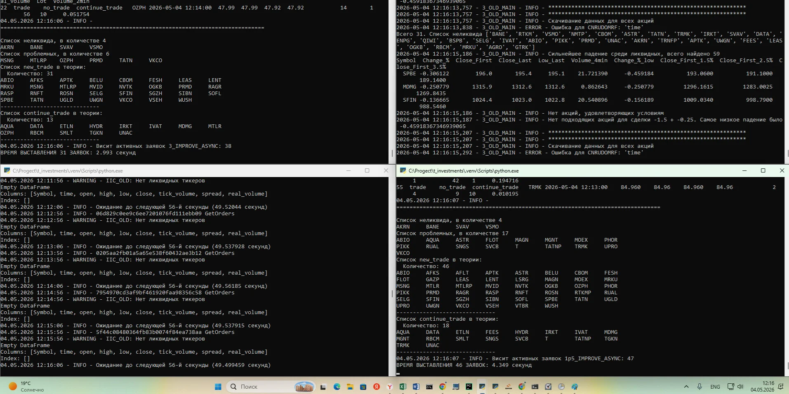The width and height of the screenshot is (789, 394).
Task: Open the 19°C Солнечно weather widget
Action: [x=27, y=386]
